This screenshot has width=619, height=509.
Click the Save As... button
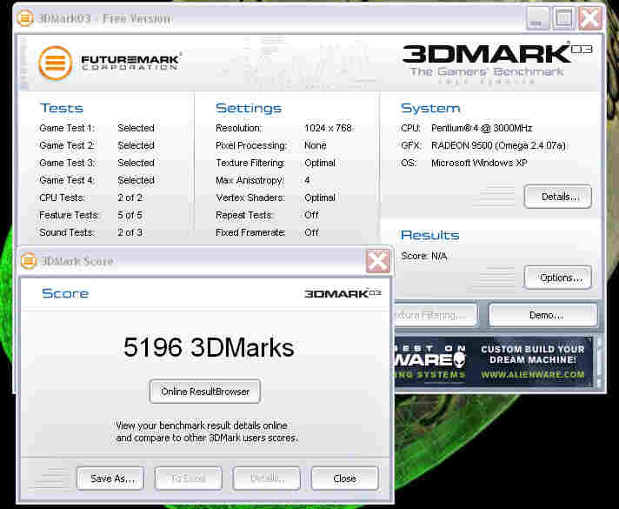coord(110,479)
